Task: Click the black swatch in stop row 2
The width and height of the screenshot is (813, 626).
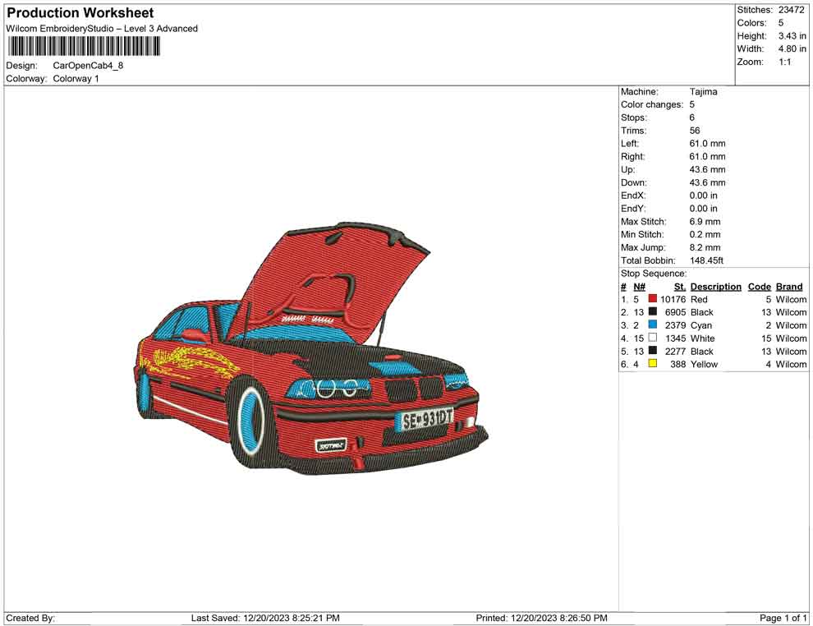Action: pos(652,311)
